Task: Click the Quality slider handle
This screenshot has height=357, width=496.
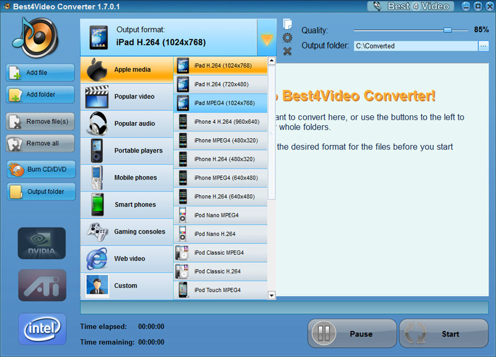Action: (448, 30)
